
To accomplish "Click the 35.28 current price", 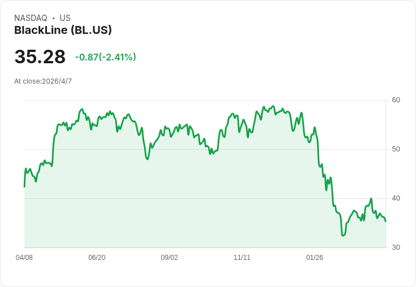I will 40,56.
